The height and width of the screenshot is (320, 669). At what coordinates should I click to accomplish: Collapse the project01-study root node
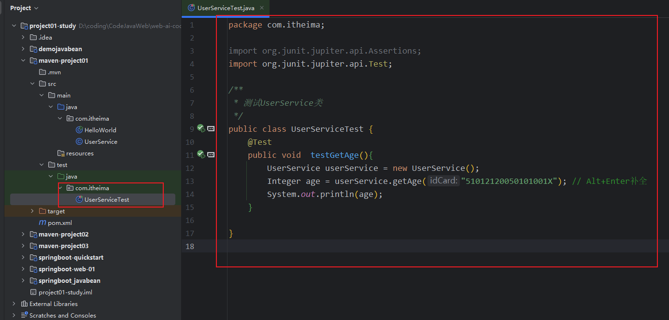(x=14, y=26)
